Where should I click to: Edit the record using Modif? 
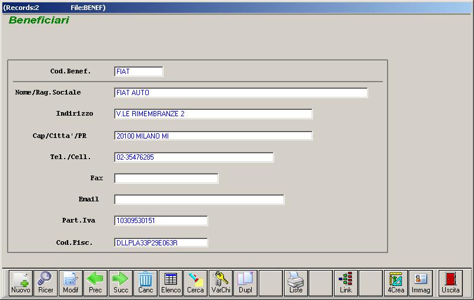(71, 283)
